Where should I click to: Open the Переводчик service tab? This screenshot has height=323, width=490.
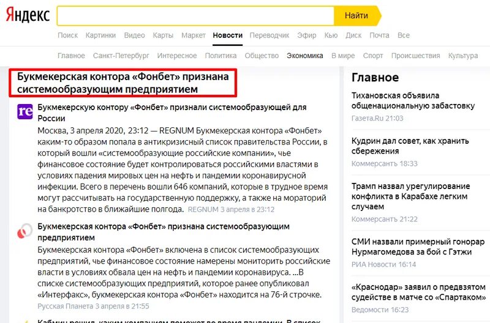pyautogui.click(x=269, y=35)
